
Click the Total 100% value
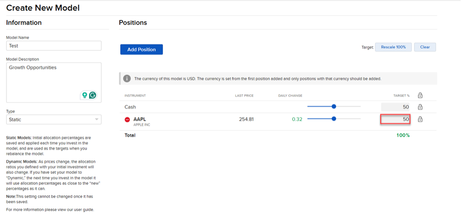click(402, 135)
